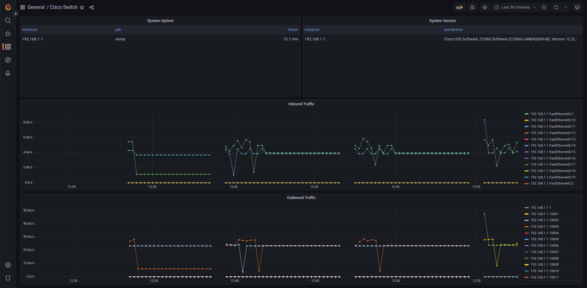Screen dimensions: 587x288
Task: Click FastEthernet0/17 green legend color swatch
Action: click(x=526, y=165)
